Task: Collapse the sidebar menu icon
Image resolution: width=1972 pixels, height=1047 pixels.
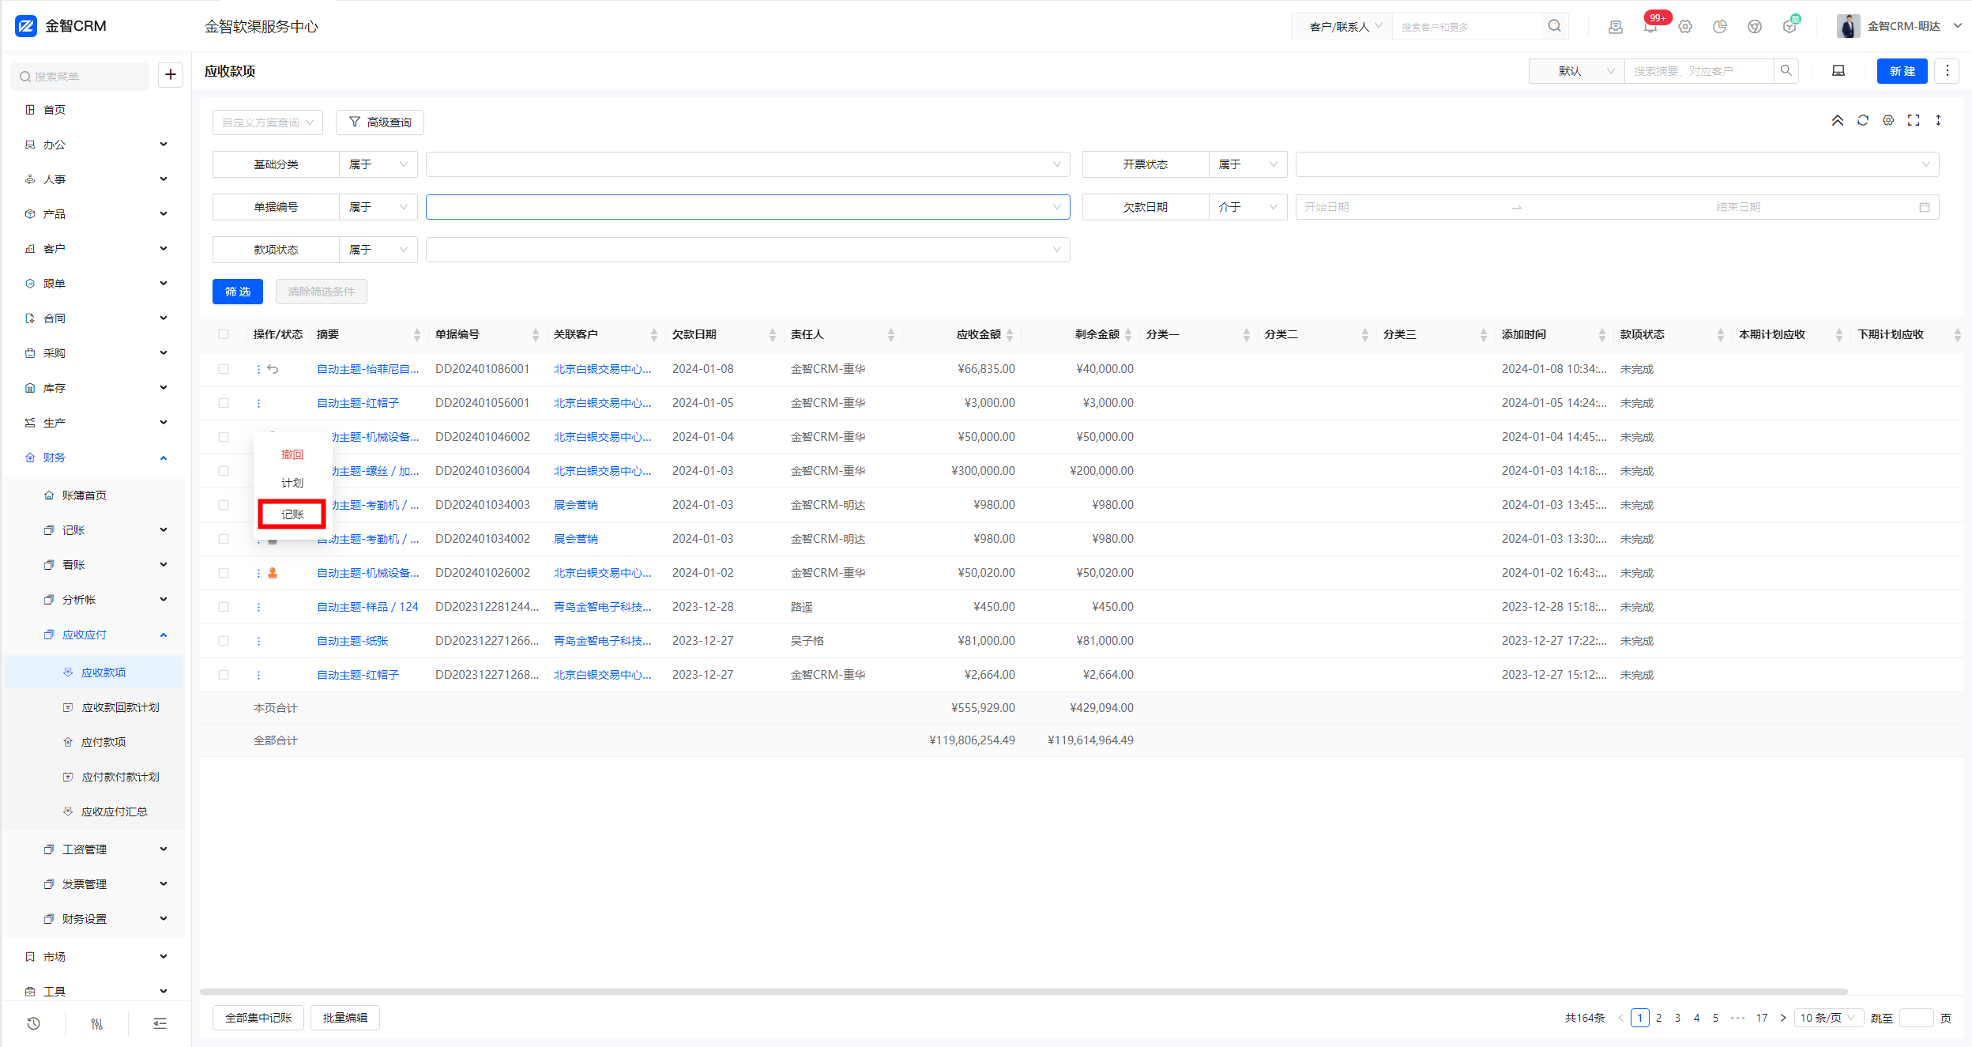Action: [x=160, y=1023]
